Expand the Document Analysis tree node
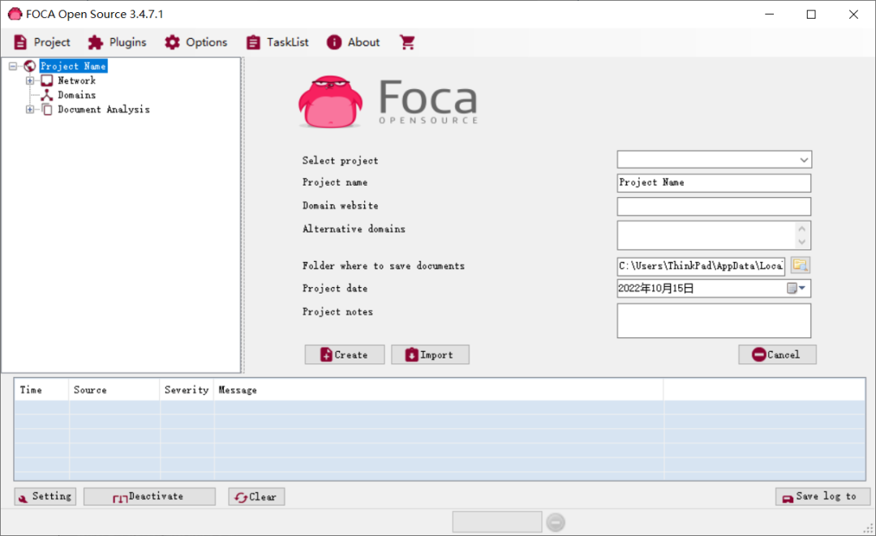Screen dimensions: 876x536 (30, 110)
